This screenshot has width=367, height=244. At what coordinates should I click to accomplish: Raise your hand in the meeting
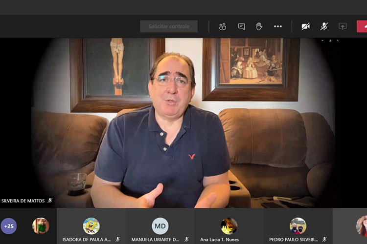tap(259, 26)
